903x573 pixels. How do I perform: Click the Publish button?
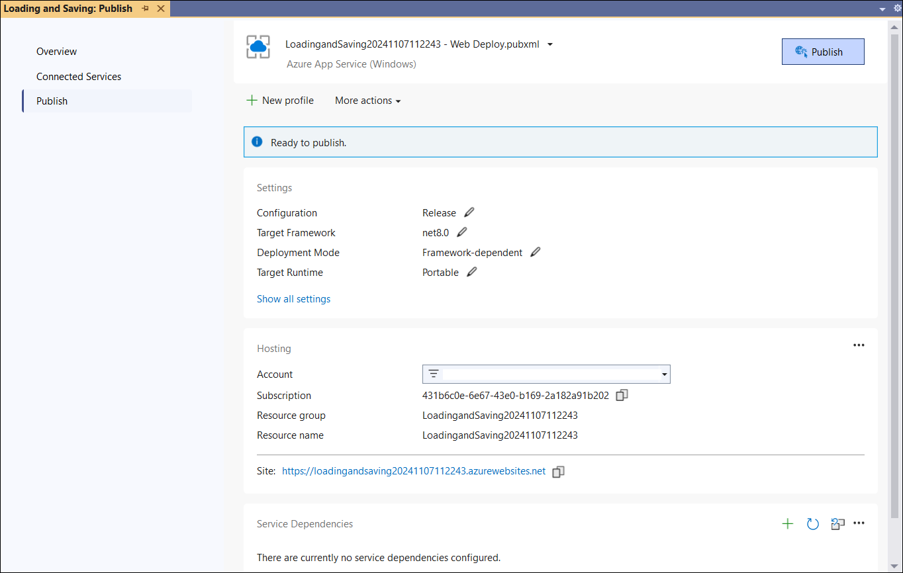point(823,52)
